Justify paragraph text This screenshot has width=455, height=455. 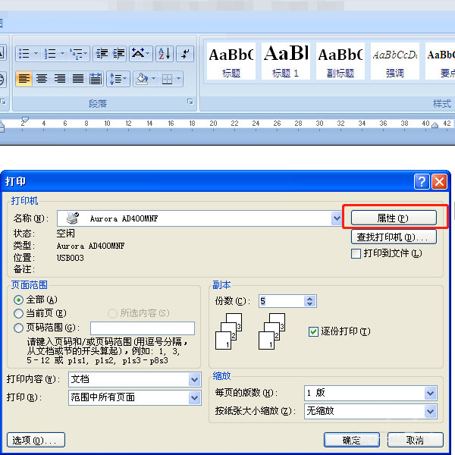78,79
